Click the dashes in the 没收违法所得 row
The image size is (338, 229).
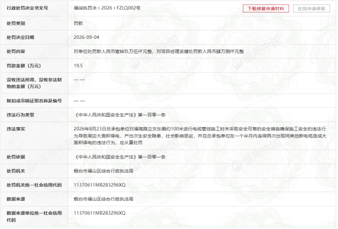(80, 79)
